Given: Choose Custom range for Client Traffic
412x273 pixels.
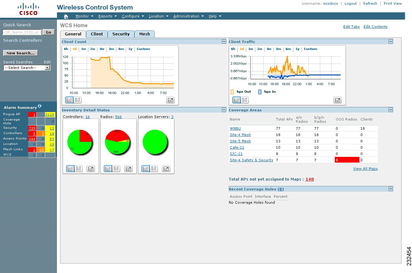Looking at the screenshot, I should 310,49.
